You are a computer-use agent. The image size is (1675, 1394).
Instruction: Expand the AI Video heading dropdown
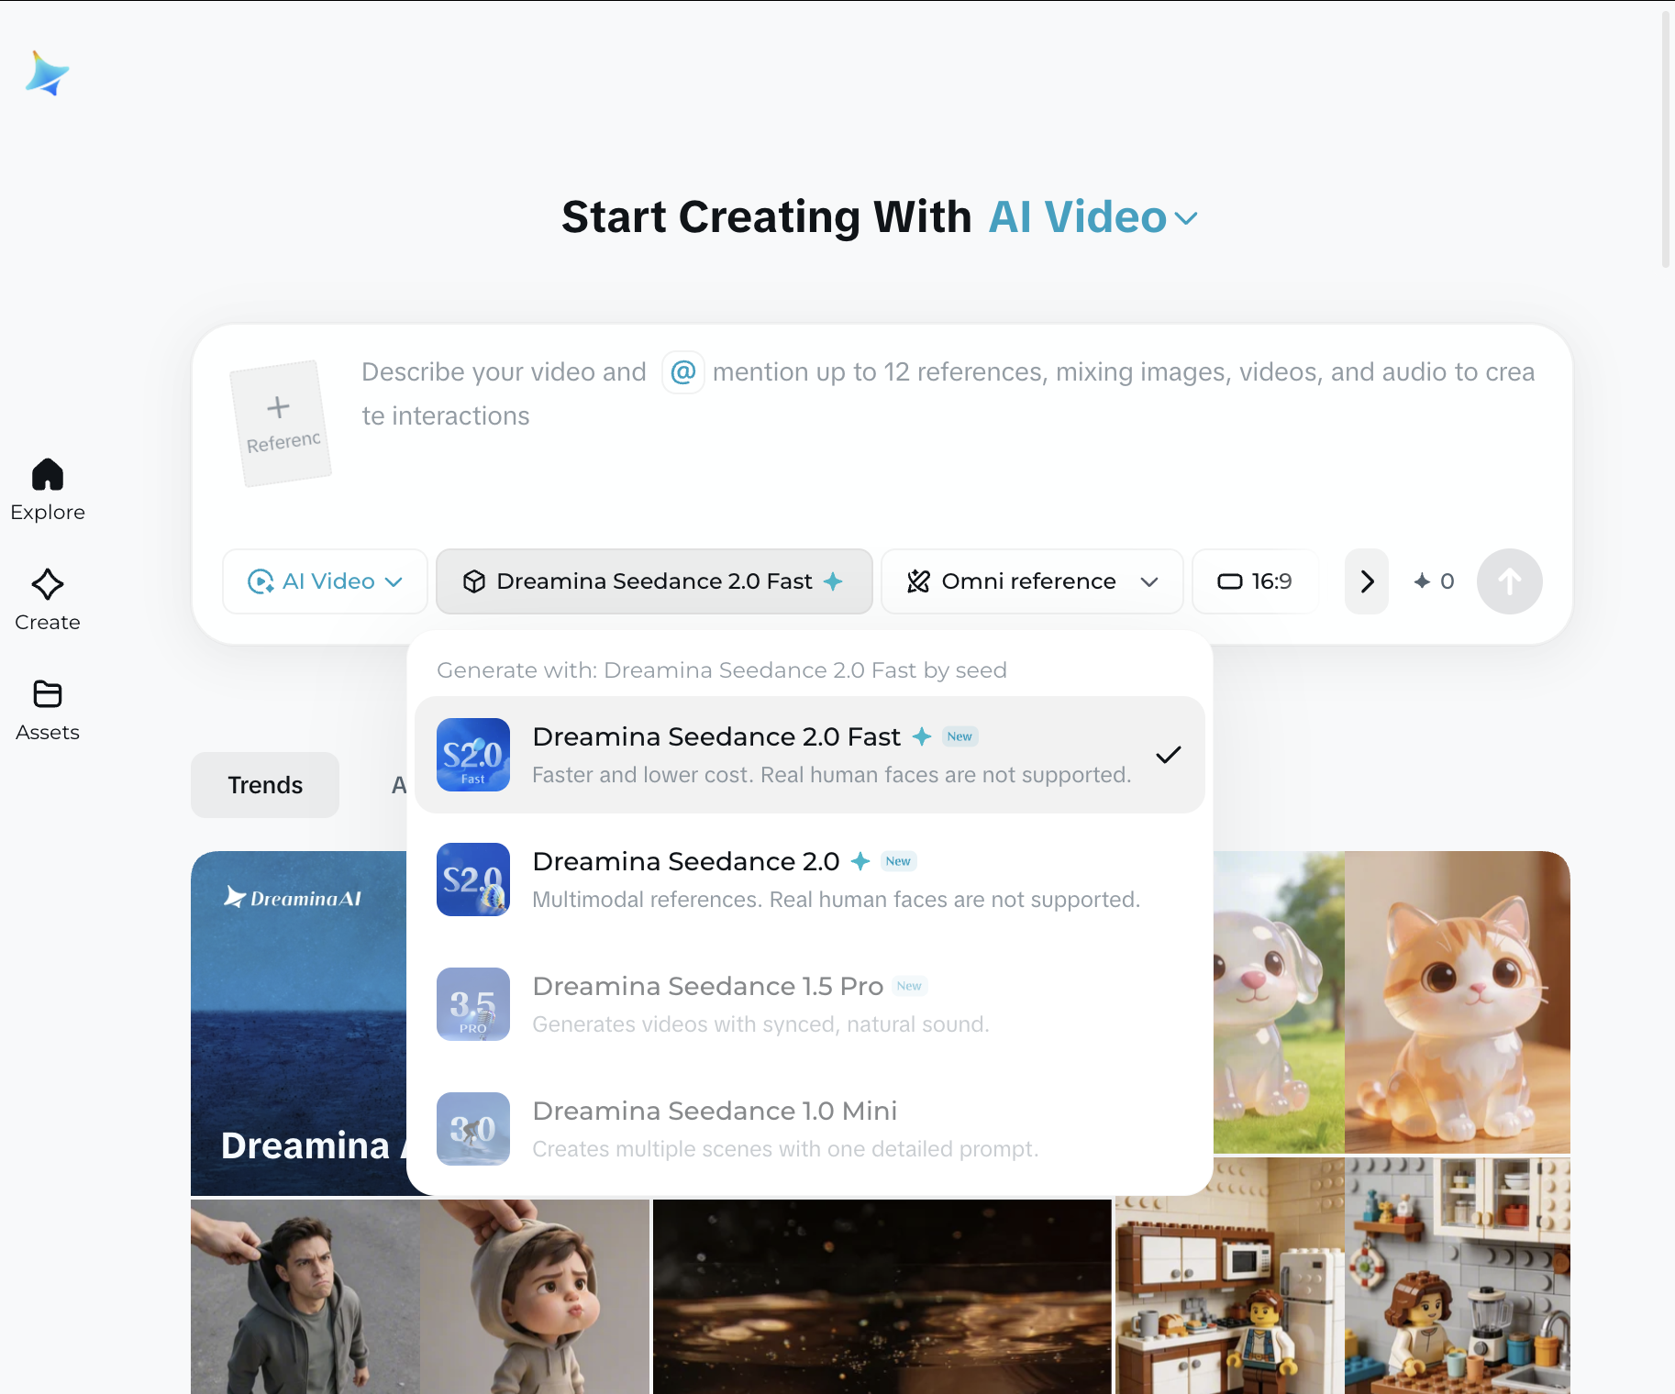pyautogui.click(x=1093, y=217)
